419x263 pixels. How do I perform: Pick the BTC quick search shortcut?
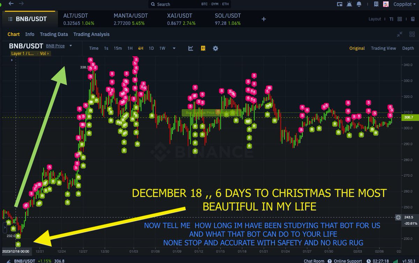tap(205, 4)
